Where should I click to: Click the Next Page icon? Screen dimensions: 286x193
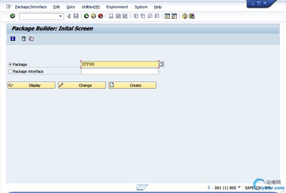(150, 16)
